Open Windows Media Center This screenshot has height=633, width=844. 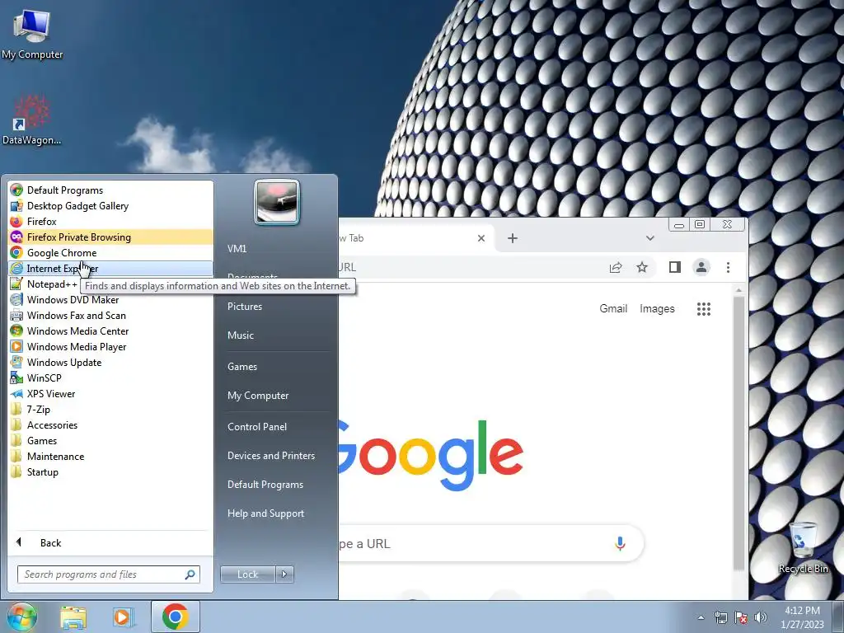110,331
